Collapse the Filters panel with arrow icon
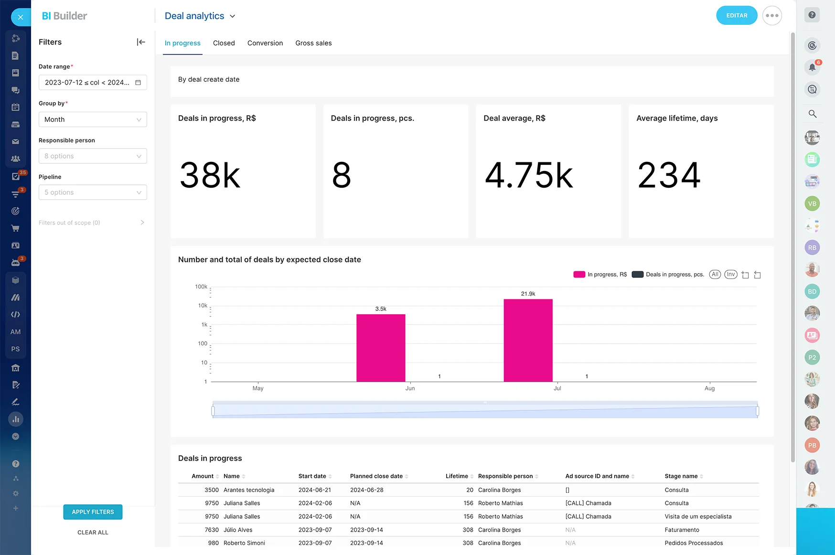The height and width of the screenshot is (555, 835). pyautogui.click(x=141, y=42)
